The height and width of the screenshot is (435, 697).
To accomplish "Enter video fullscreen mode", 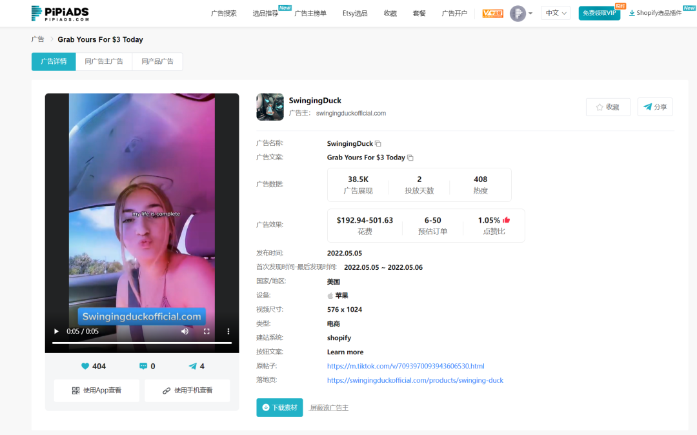I will point(207,332).
